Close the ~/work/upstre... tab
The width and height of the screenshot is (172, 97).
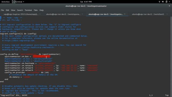point(125,14)
